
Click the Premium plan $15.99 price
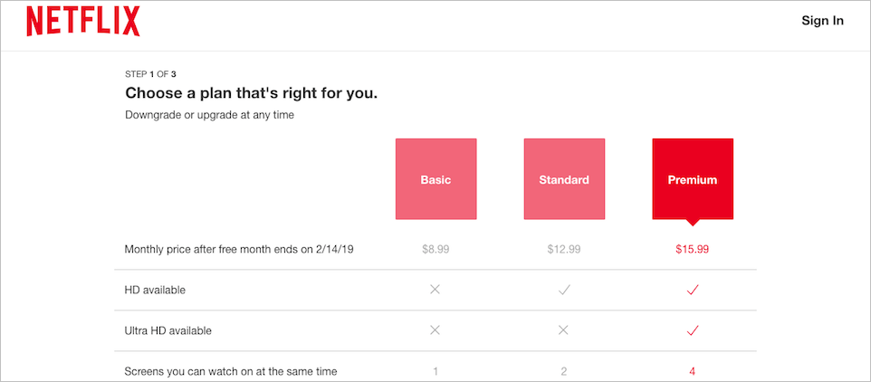pos(693,249)
